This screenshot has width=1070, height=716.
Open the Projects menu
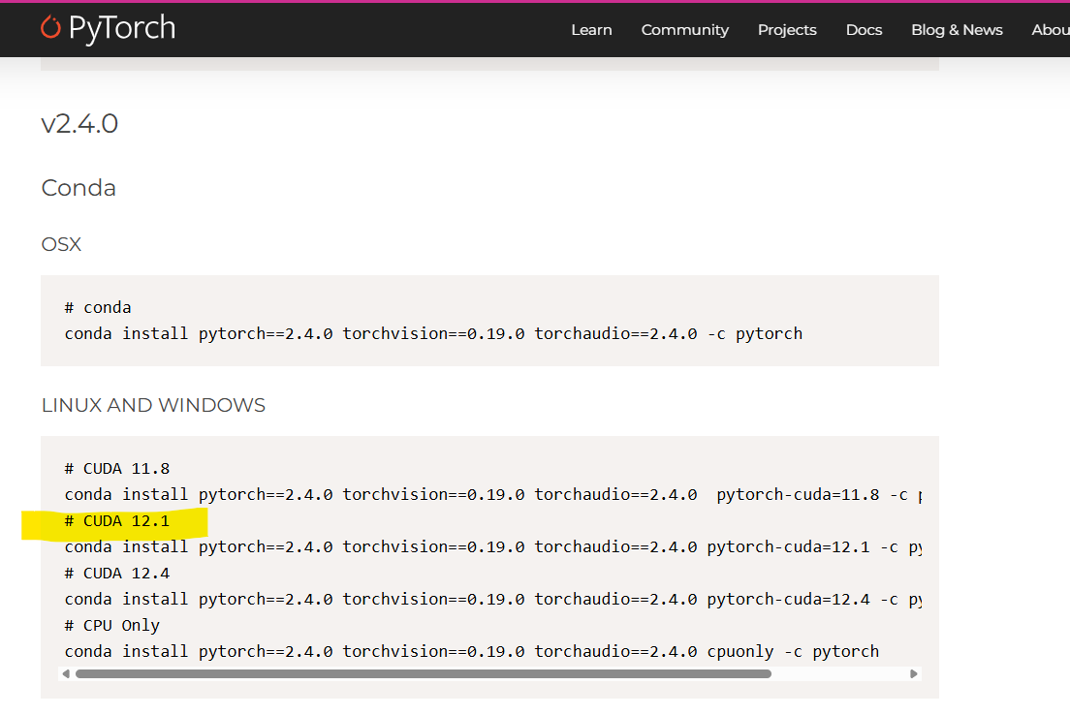[x=787, y=30]
